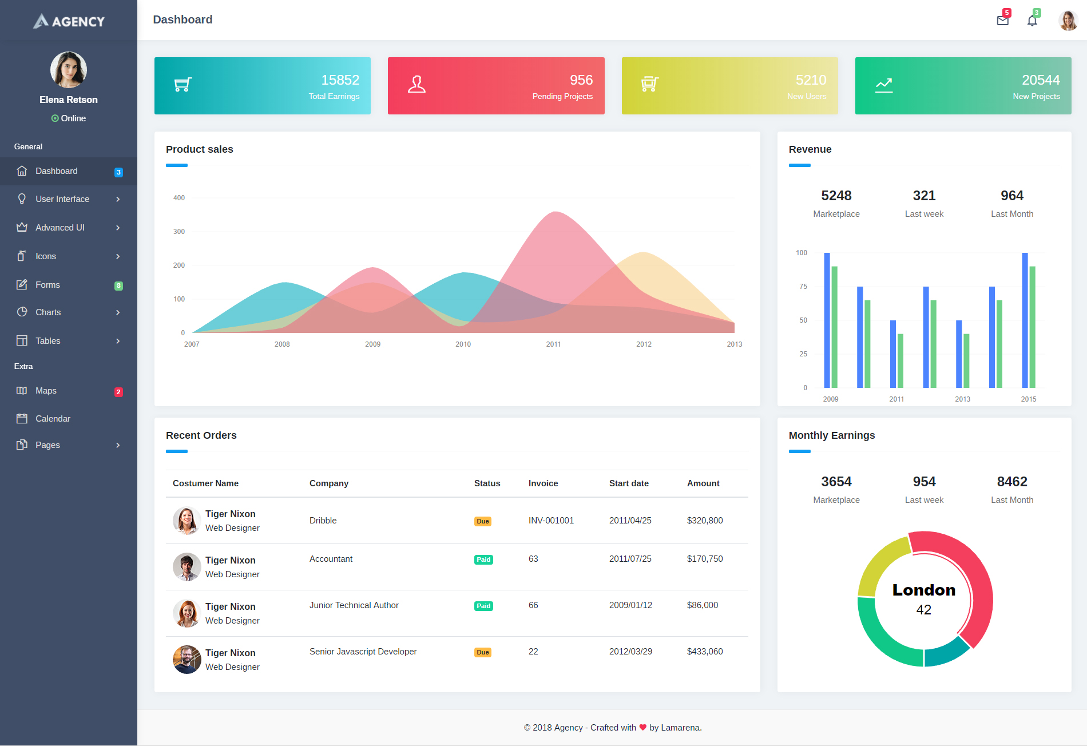Screen dimensions: 1087x746
Task: Expand the User Interface submenu chevron
Action: [x=118, y=199]
